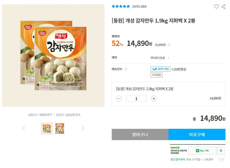Select the second single-pack thumbnail
The width and height of the screenshot is (230, 168).
(x=60, y=129)
